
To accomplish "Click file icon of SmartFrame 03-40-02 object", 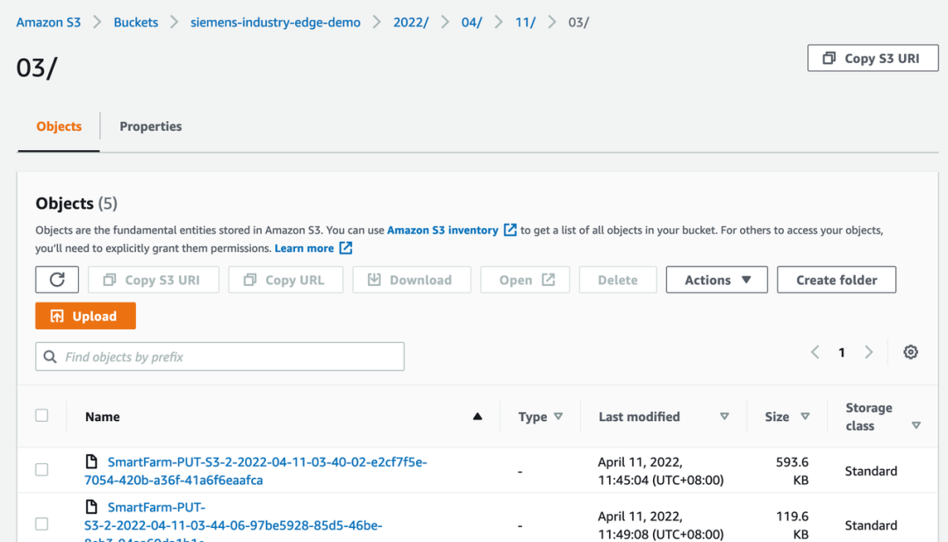I will [x=91, y=461].
